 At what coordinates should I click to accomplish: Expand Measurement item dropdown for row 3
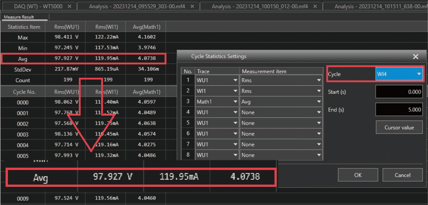coord(319,102)
